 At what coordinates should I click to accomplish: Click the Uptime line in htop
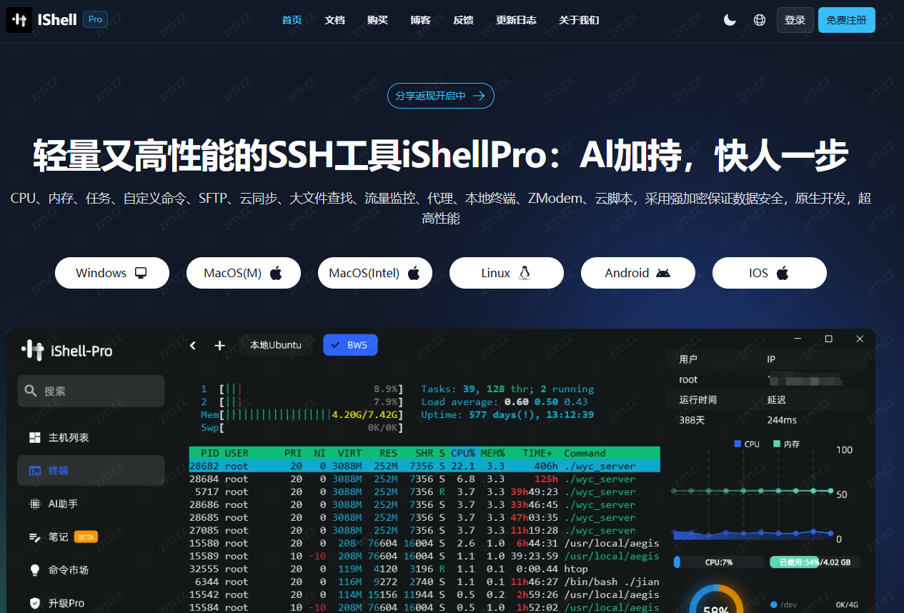[507, 414]
